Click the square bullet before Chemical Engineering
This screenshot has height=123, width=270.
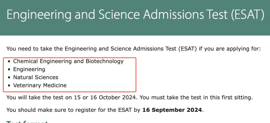point(9,61)
